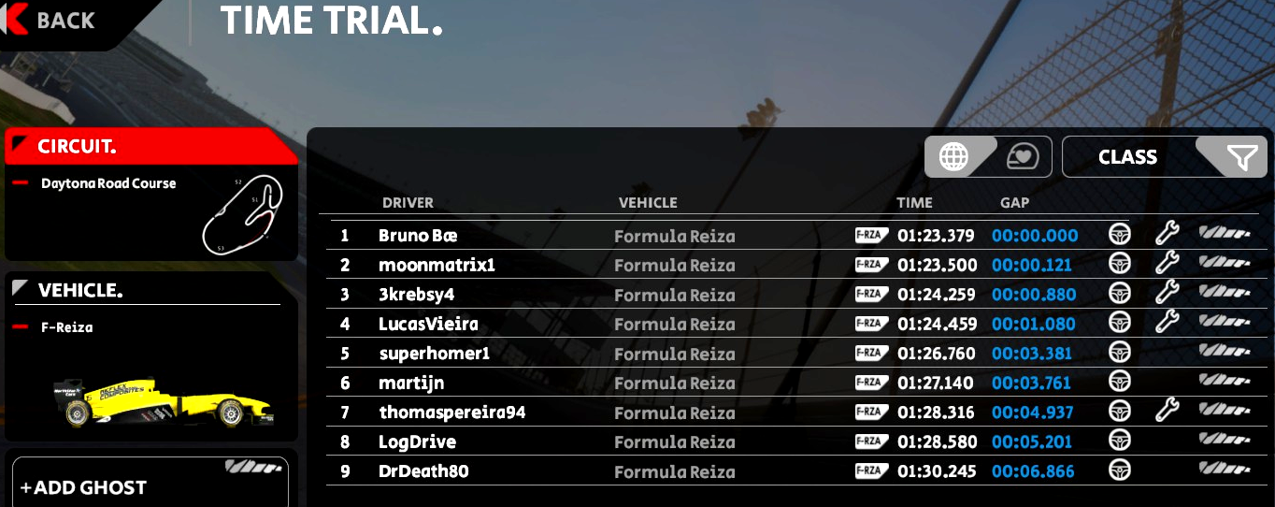Expand the CIRCUIT selection panel
1275x507 pixels.
[150, 147]
